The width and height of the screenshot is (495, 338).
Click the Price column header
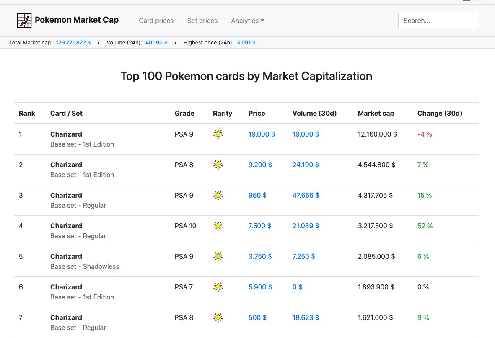(x=257, y=114)
